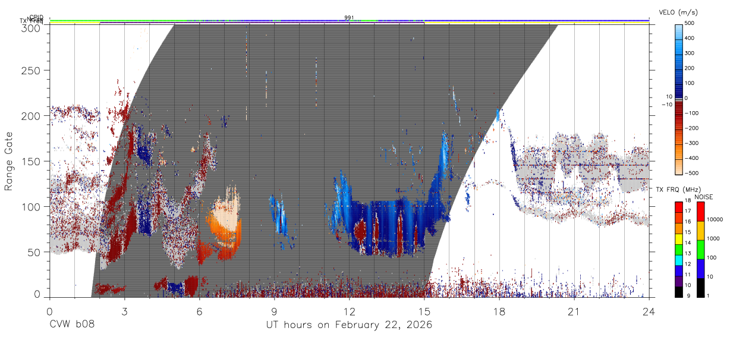This screenshot has height=337, width=730.
Task: Click the '50' tick label on the Range Gate axis
Action: (x=34, y=252)
